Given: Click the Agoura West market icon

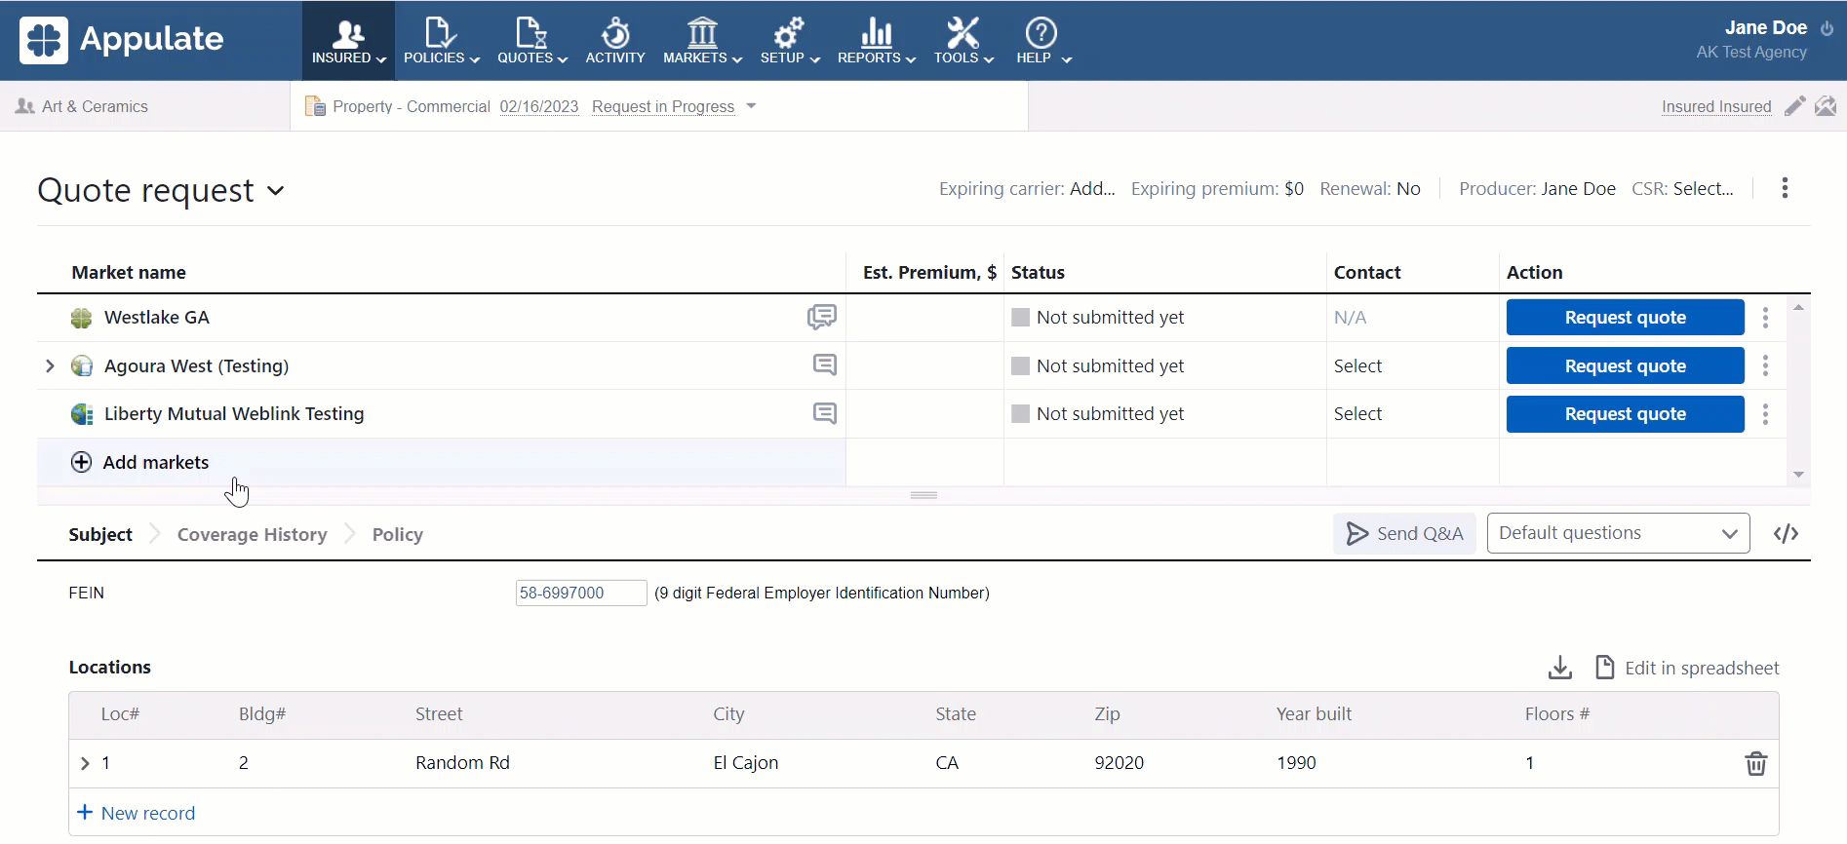Looking at the screenshot, I should coord(82,366).
